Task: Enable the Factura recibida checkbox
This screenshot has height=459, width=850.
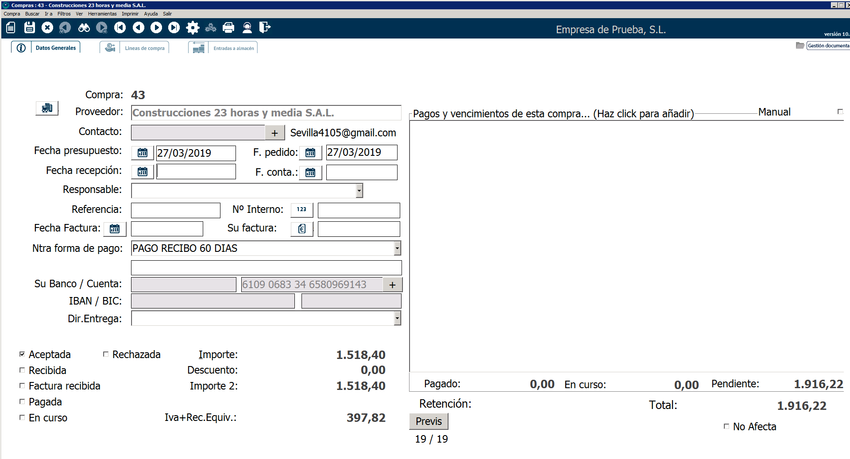Action: [x=22, y=386]
